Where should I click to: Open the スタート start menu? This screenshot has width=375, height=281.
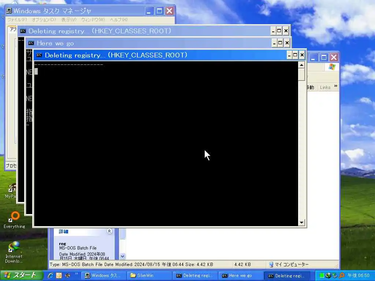[21, 275]
